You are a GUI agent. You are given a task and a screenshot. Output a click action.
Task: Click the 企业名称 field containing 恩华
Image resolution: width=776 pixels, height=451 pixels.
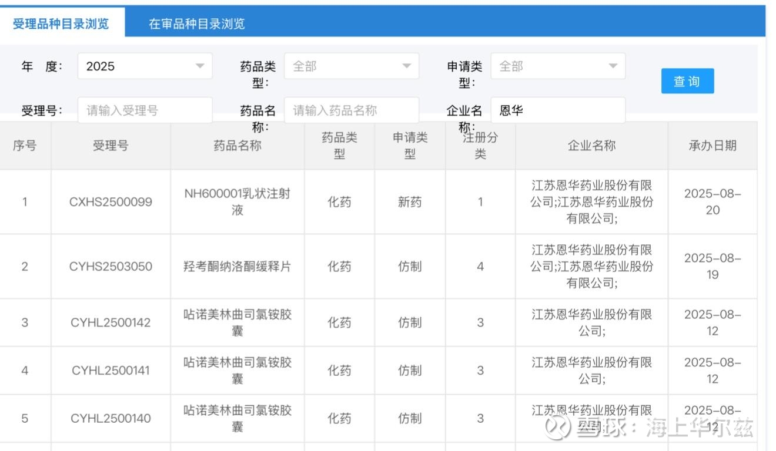click(558, 110)
